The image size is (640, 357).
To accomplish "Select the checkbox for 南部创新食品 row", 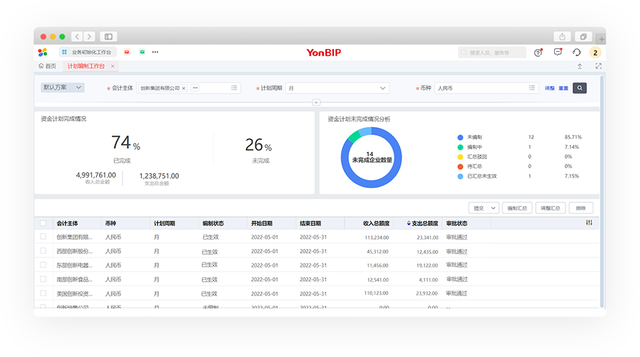I will [x=43, y=279].
